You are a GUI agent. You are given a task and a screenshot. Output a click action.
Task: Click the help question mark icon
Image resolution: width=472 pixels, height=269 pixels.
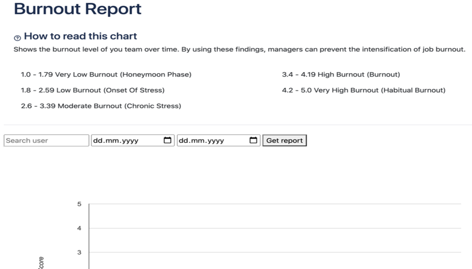pyautogui.click(x=17, y=37)
